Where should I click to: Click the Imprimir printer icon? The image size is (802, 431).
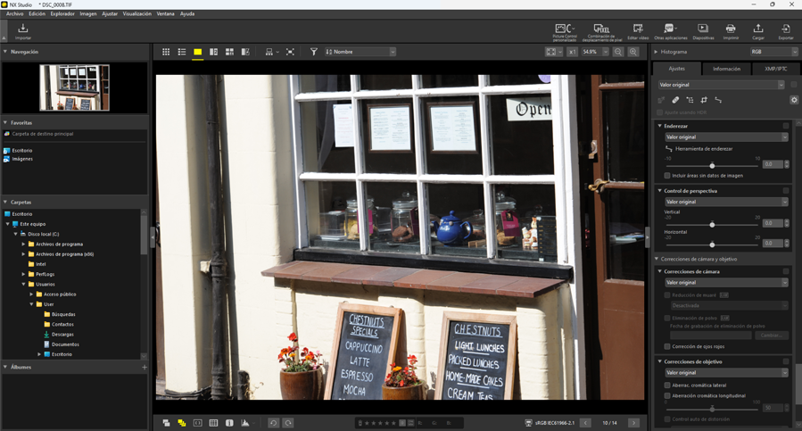731,32
